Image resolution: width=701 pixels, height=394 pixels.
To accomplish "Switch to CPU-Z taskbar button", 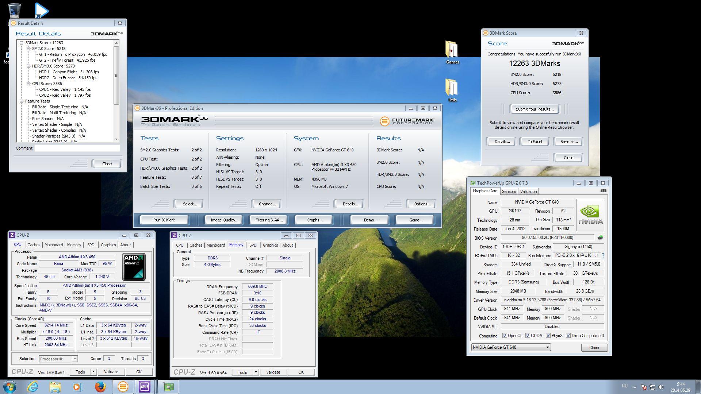I will coord(145,387).
